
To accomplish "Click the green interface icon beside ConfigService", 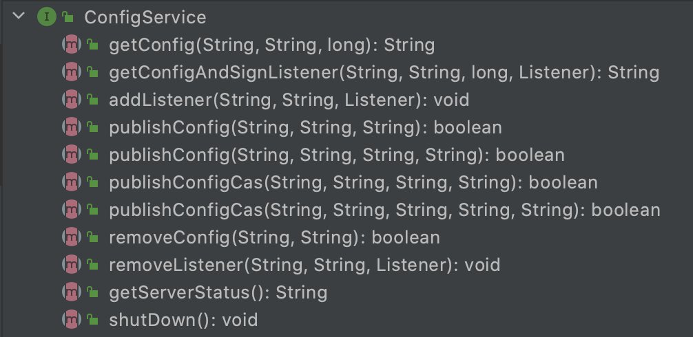I will point(45,17).
